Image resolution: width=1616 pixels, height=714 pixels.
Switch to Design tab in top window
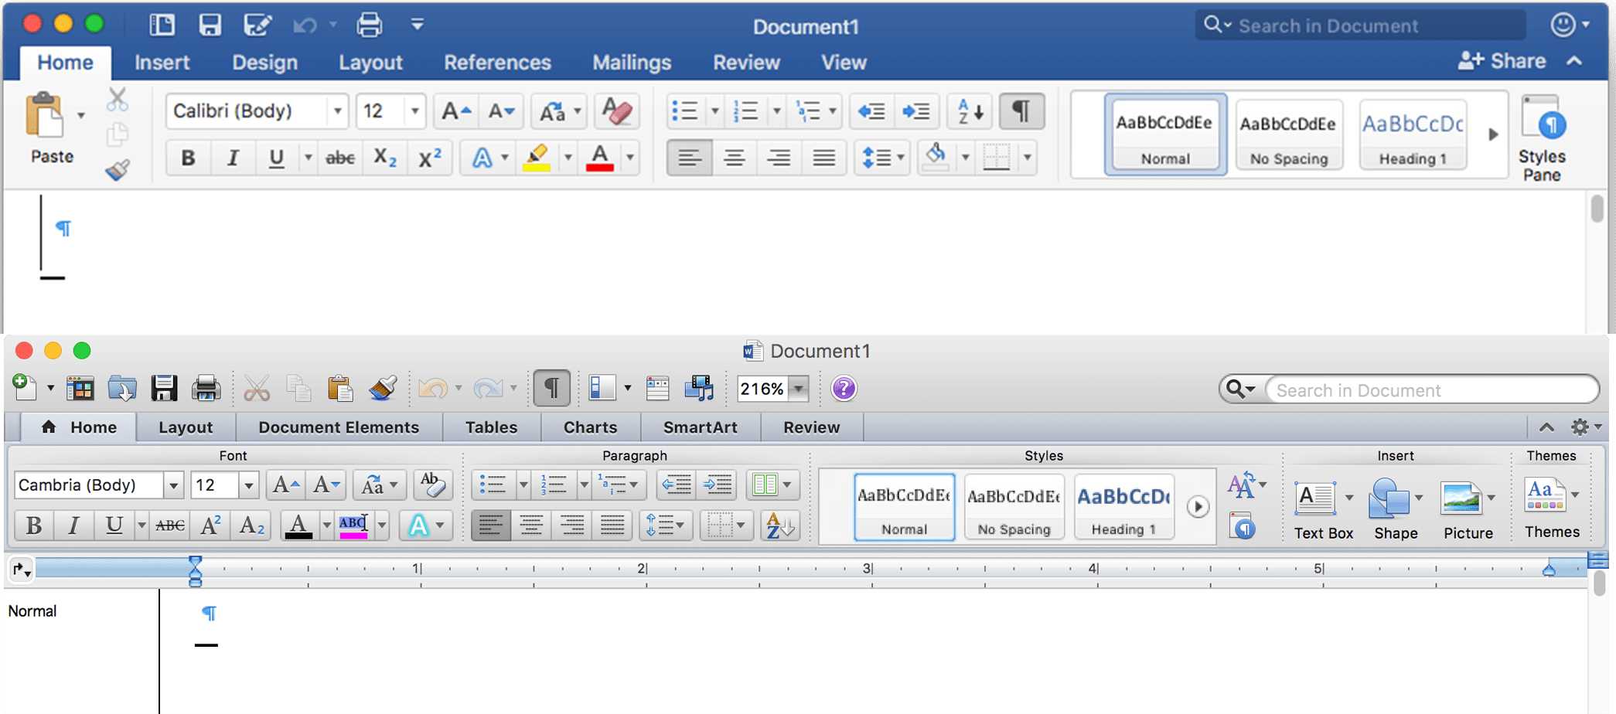[264, 62]
